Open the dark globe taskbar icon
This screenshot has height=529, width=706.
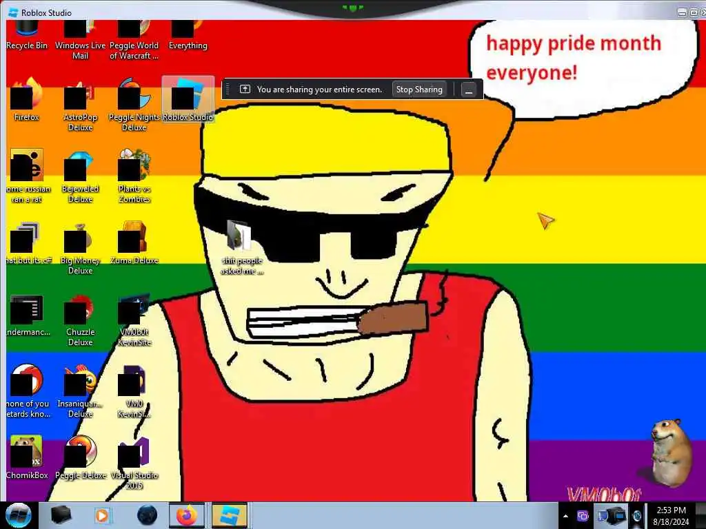[147, 515]
